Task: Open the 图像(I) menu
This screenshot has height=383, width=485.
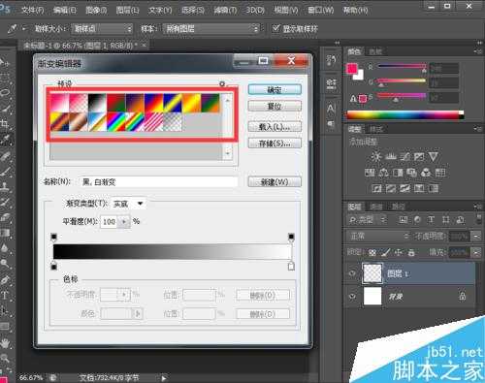Action: tap(96, 10)
